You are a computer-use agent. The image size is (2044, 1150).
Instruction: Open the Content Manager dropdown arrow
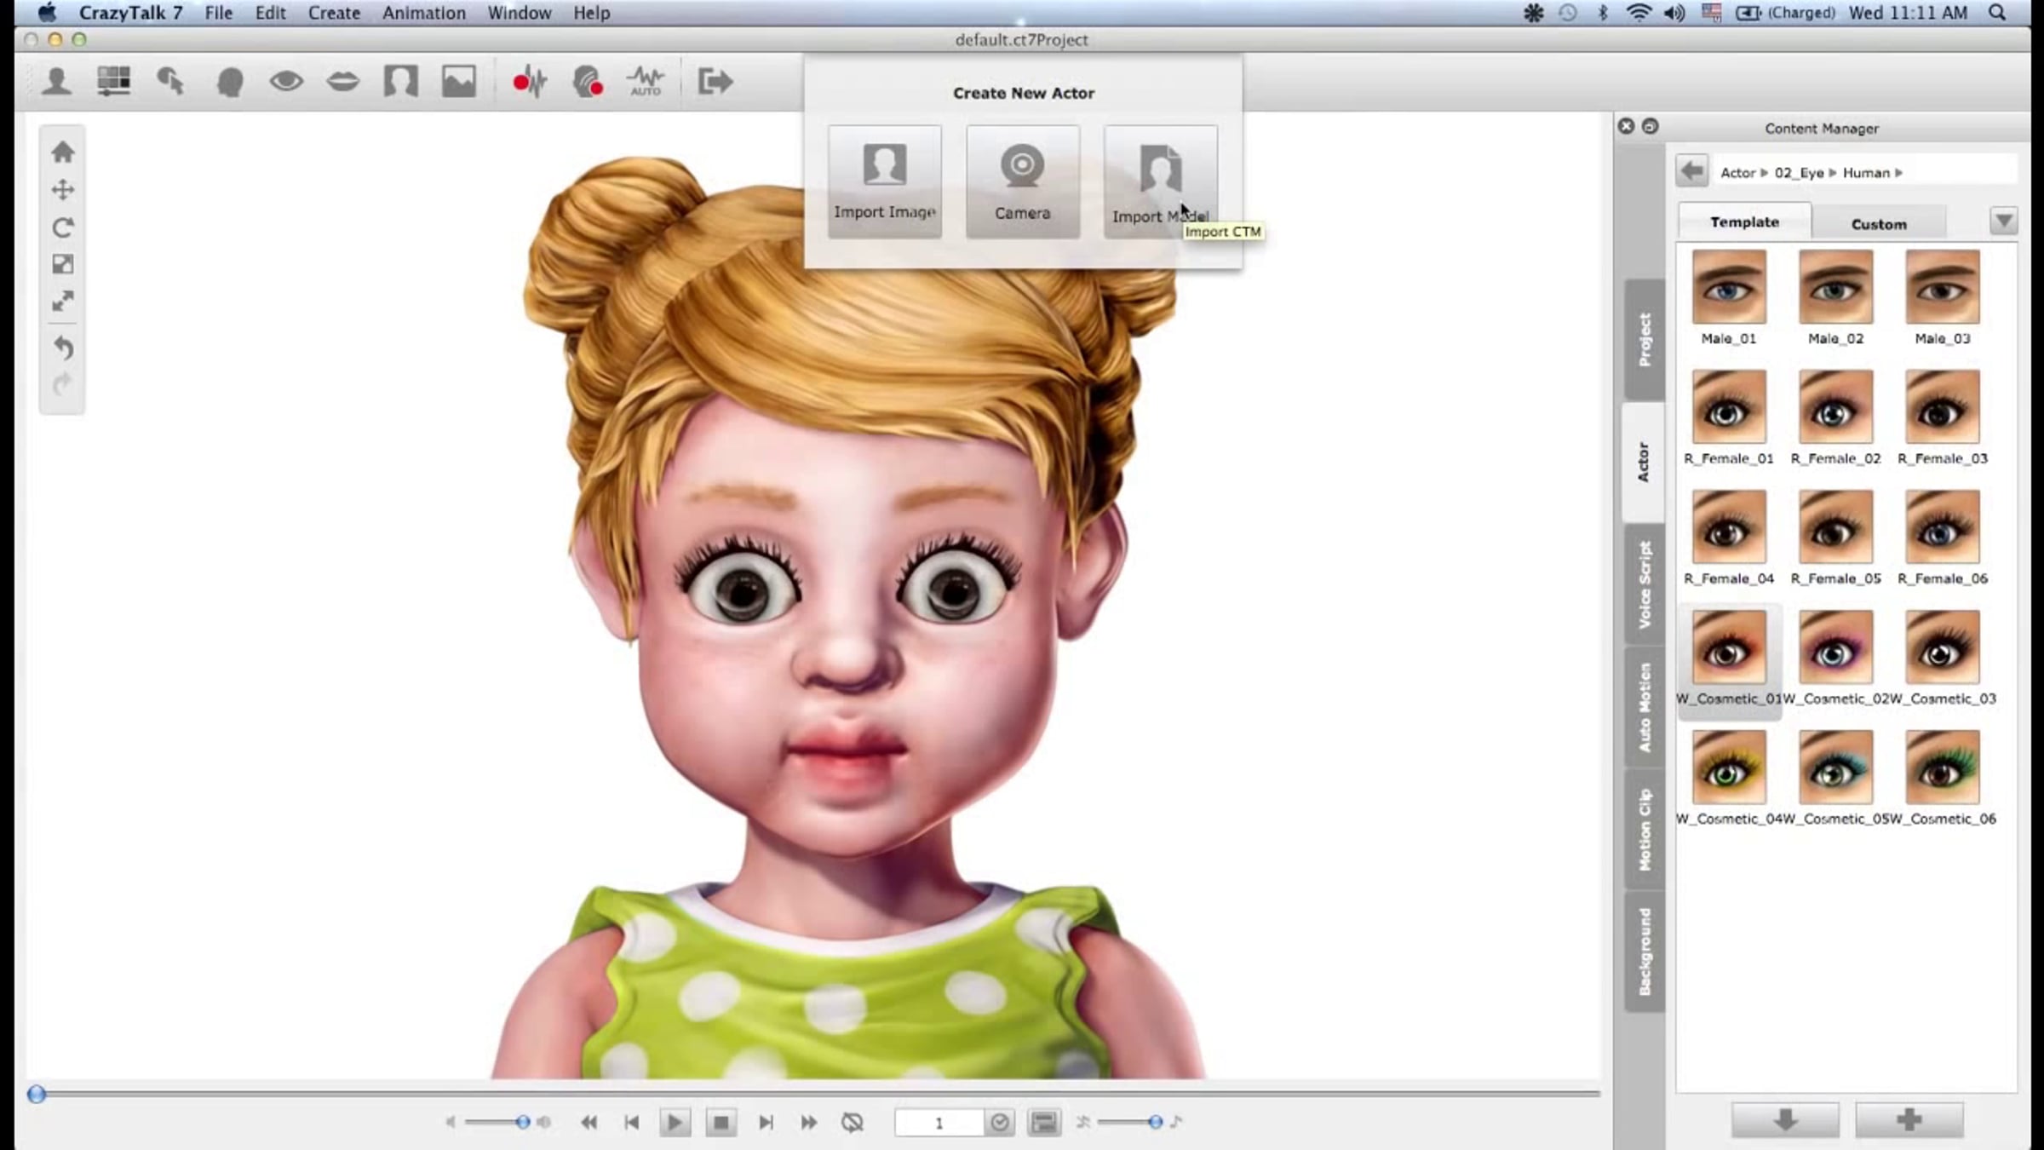tap(2003, 221)
